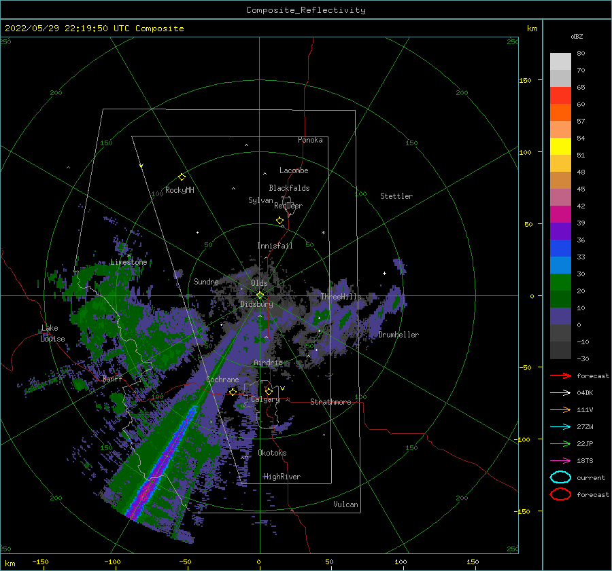612x571 pixels.
Task: Click the cyan current ellipse legend symbol
Action: [560, 477]
